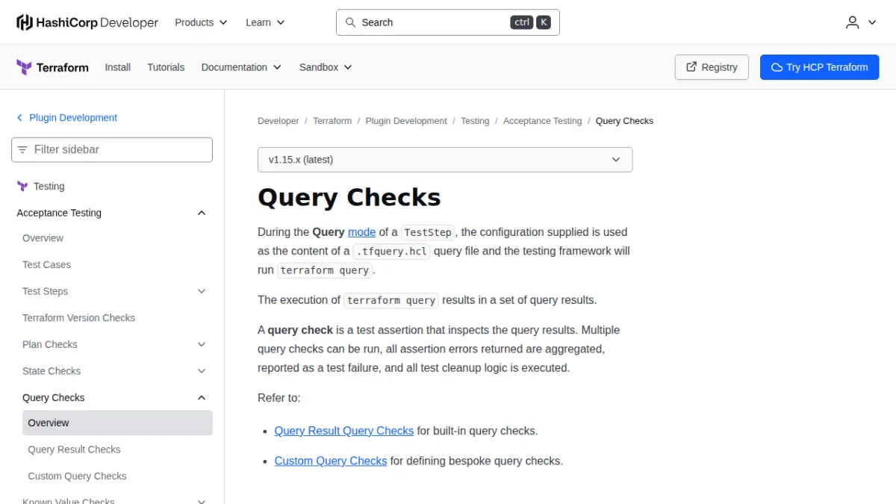Click the Testing Terraform icon in sidebar
Screen dimensions: 896x504
22,186
